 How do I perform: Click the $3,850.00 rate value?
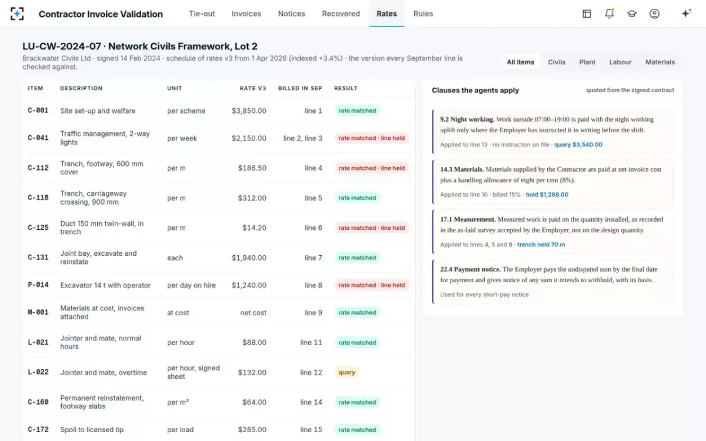[249, 111]
